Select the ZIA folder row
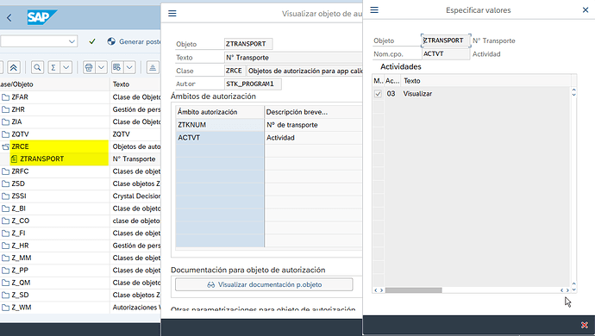The image size is (595, 336). pos(54,121)
